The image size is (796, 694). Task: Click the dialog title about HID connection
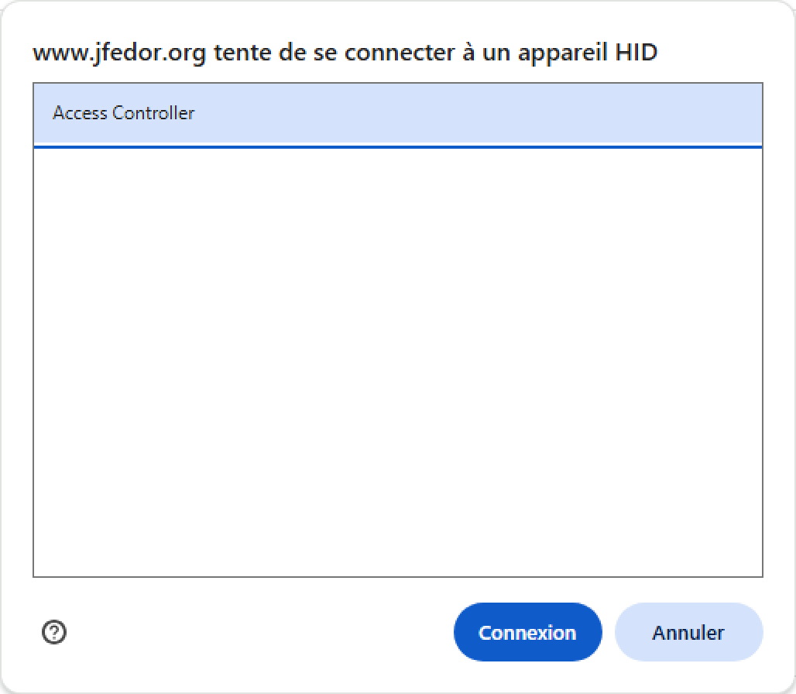coord(345,53)
